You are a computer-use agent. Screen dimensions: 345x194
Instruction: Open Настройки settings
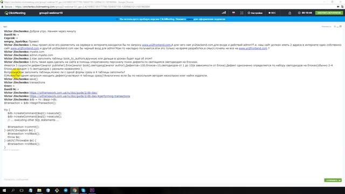[x=255, y=13]
